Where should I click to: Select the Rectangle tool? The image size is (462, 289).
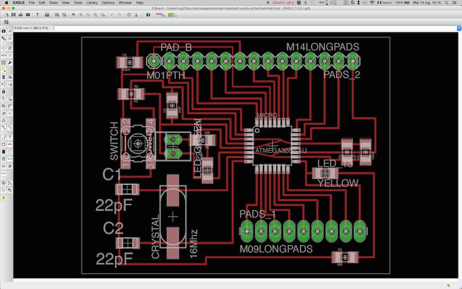(x=3, y=152)
